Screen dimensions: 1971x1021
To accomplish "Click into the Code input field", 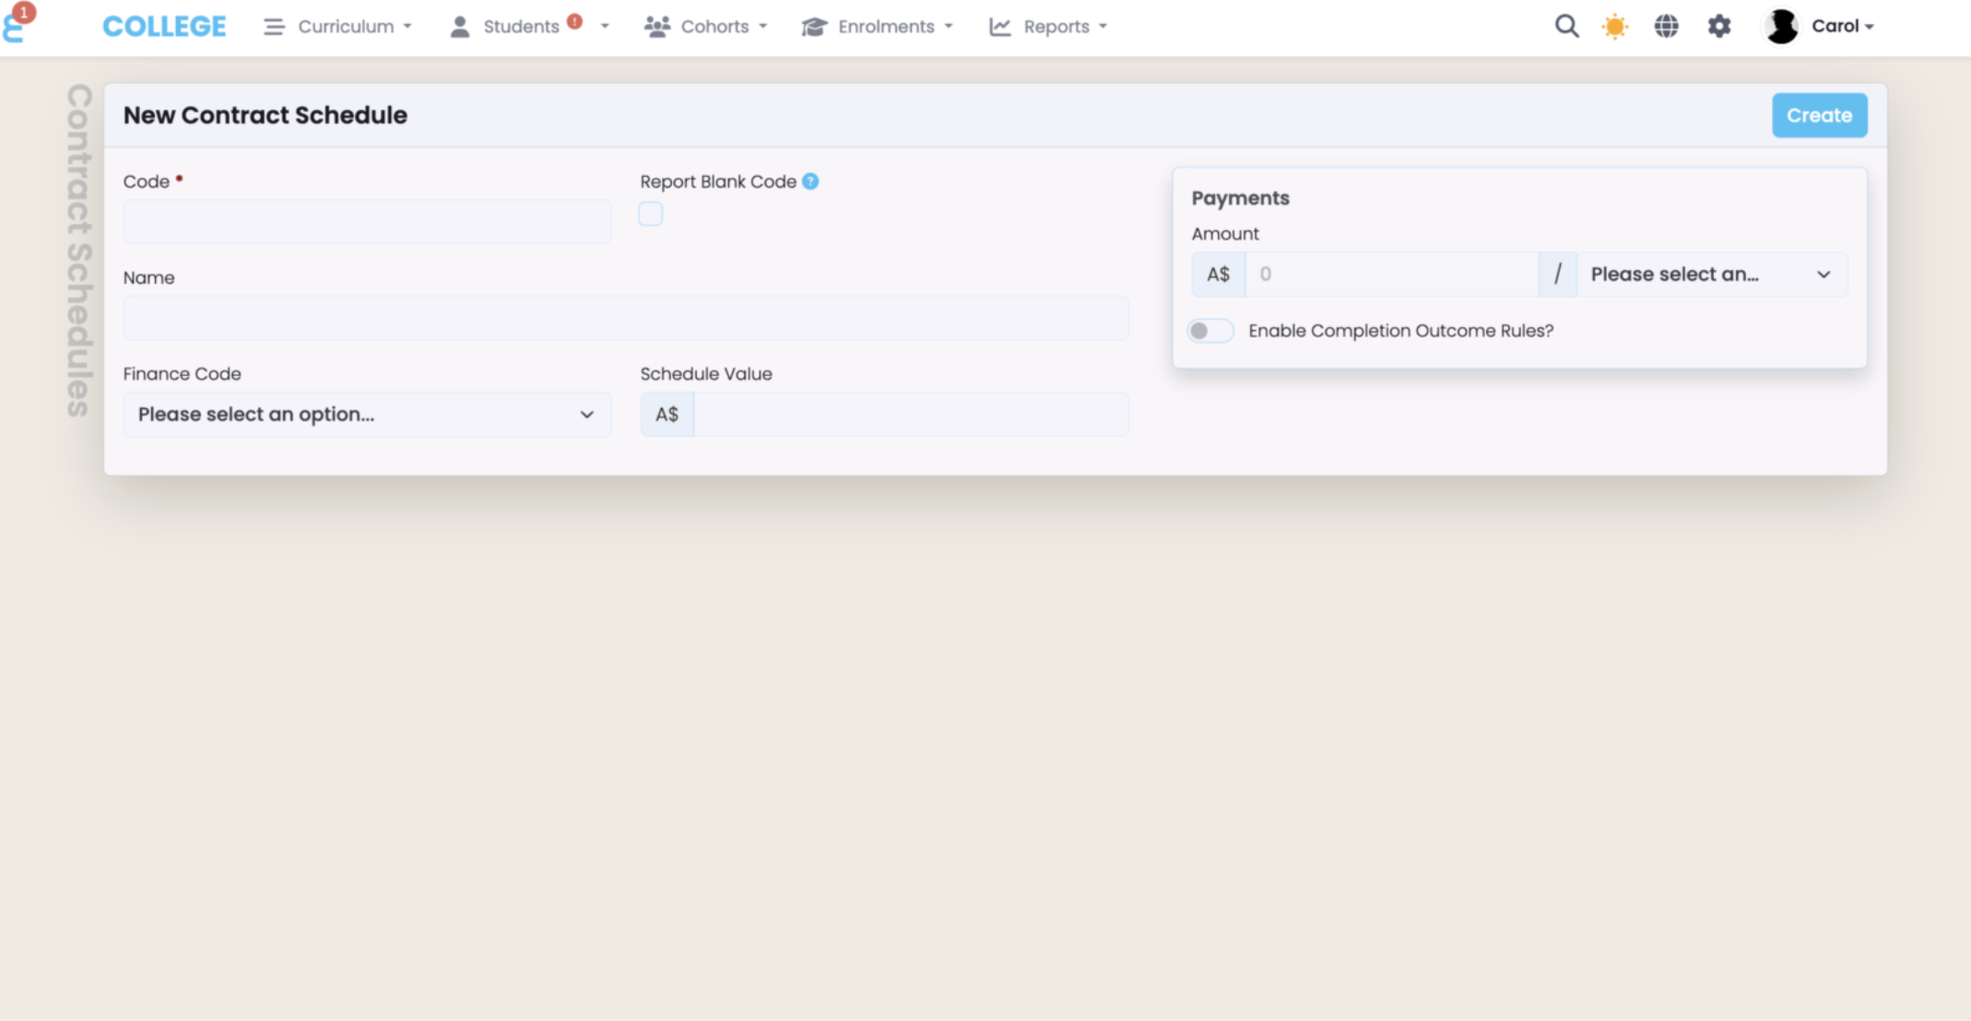I will tap(367, 222).
